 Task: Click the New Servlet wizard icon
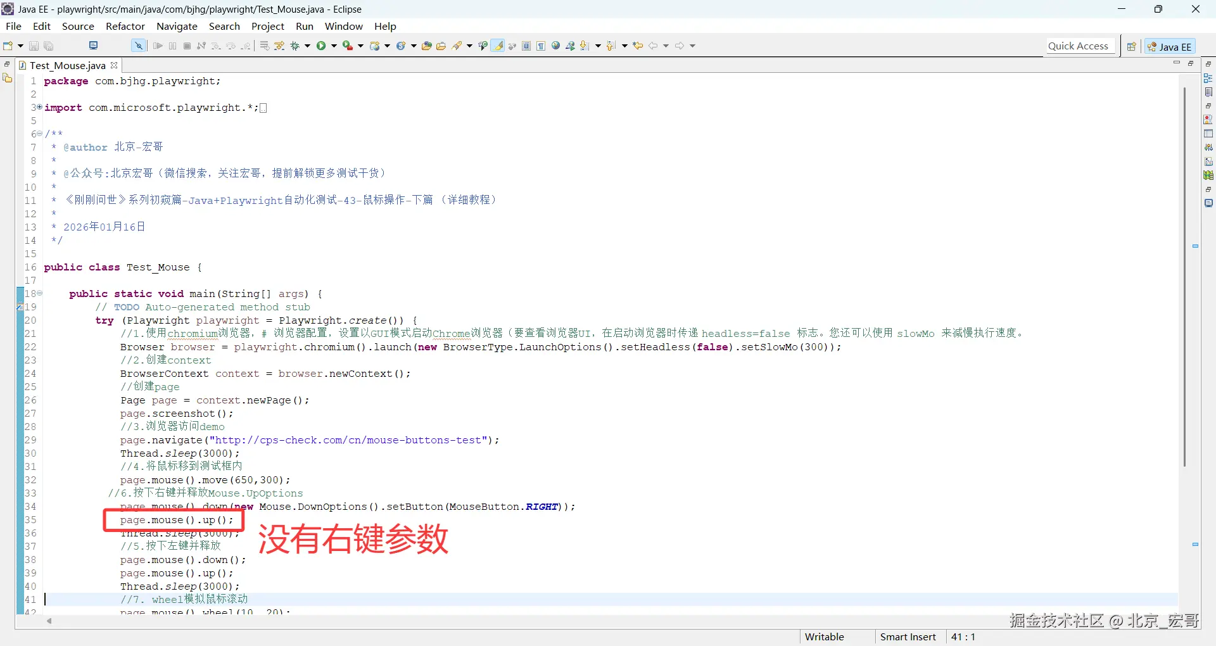pyautogui.click(x=401, y=46)
